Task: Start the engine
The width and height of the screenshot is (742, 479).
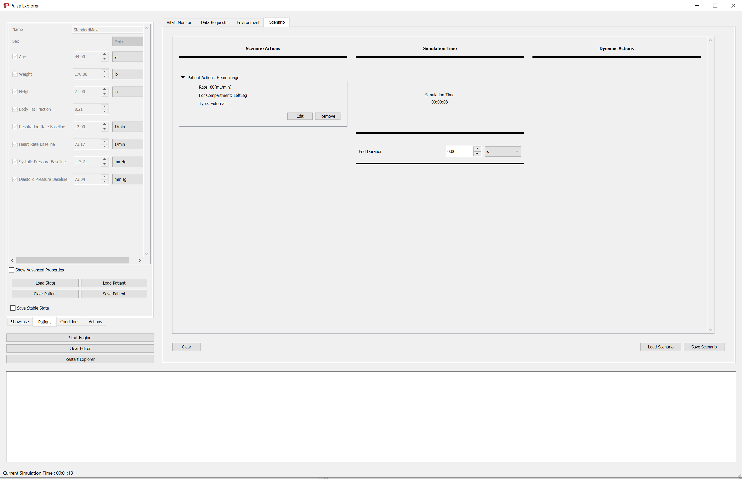Action: [80, 337]
